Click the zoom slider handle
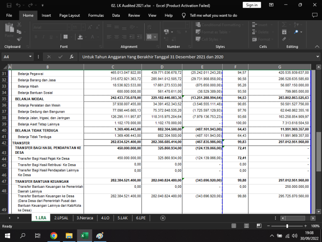 click(x=287, y=226)
